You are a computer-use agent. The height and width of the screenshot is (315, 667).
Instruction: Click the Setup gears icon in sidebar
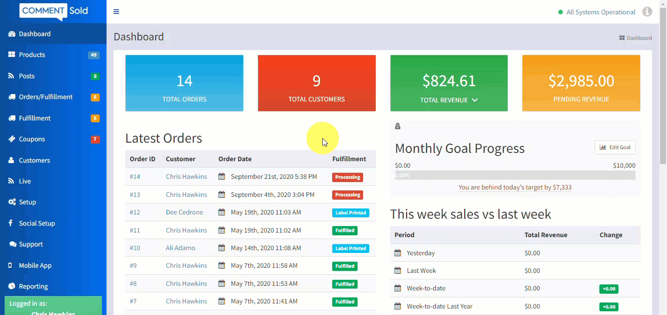[12, 202]
